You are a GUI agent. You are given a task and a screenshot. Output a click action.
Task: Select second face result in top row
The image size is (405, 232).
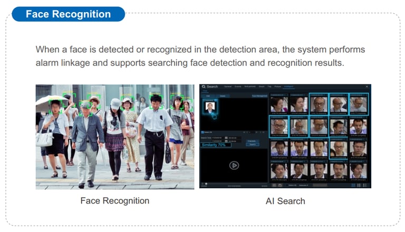click(x=299, y=104)
